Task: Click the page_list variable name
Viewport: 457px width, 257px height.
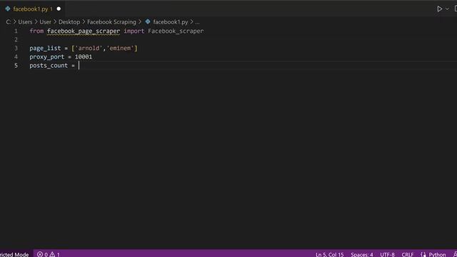Action: (x=45, y=48)
